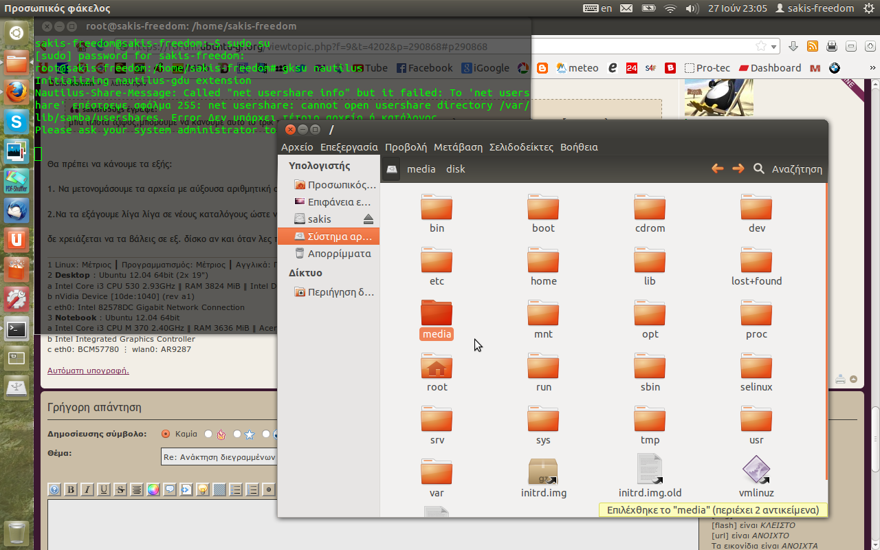The height and width of the screenshot is (550, 880).
Task: Click the Nautilus forward arrow
Action: pos(738,168)
